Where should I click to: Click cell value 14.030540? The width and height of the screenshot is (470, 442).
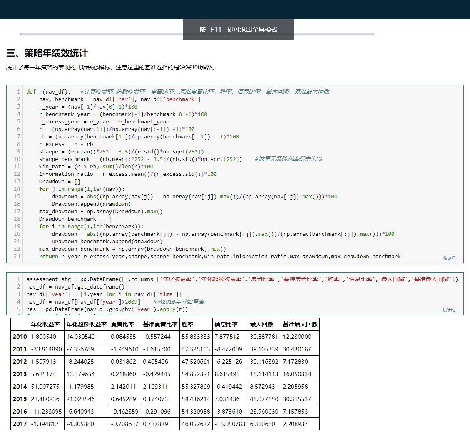coord(81,336)
